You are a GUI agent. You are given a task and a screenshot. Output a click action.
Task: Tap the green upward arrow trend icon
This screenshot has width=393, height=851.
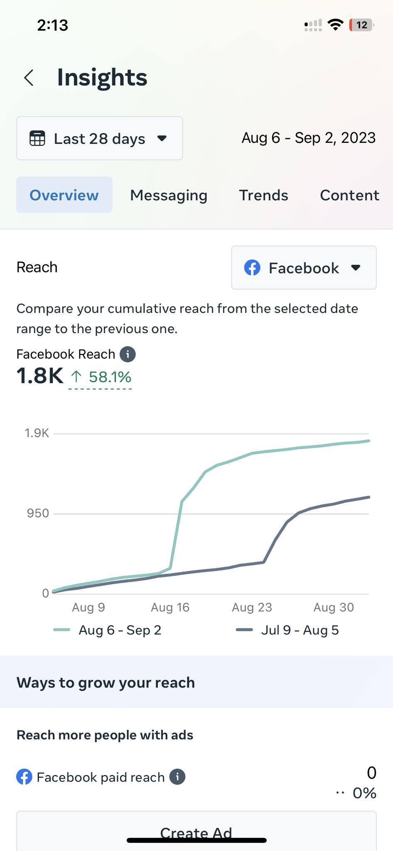tap(76, 377)
